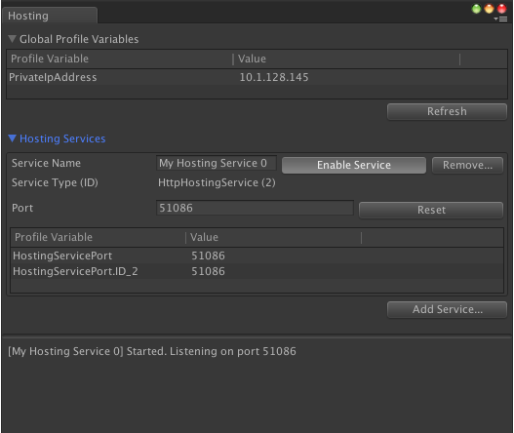Click the service Value column header

(x=274, y=237)
